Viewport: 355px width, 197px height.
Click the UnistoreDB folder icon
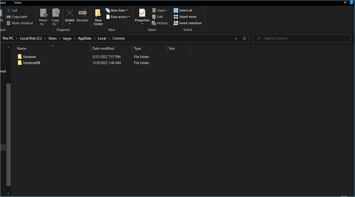click(20, 63)
